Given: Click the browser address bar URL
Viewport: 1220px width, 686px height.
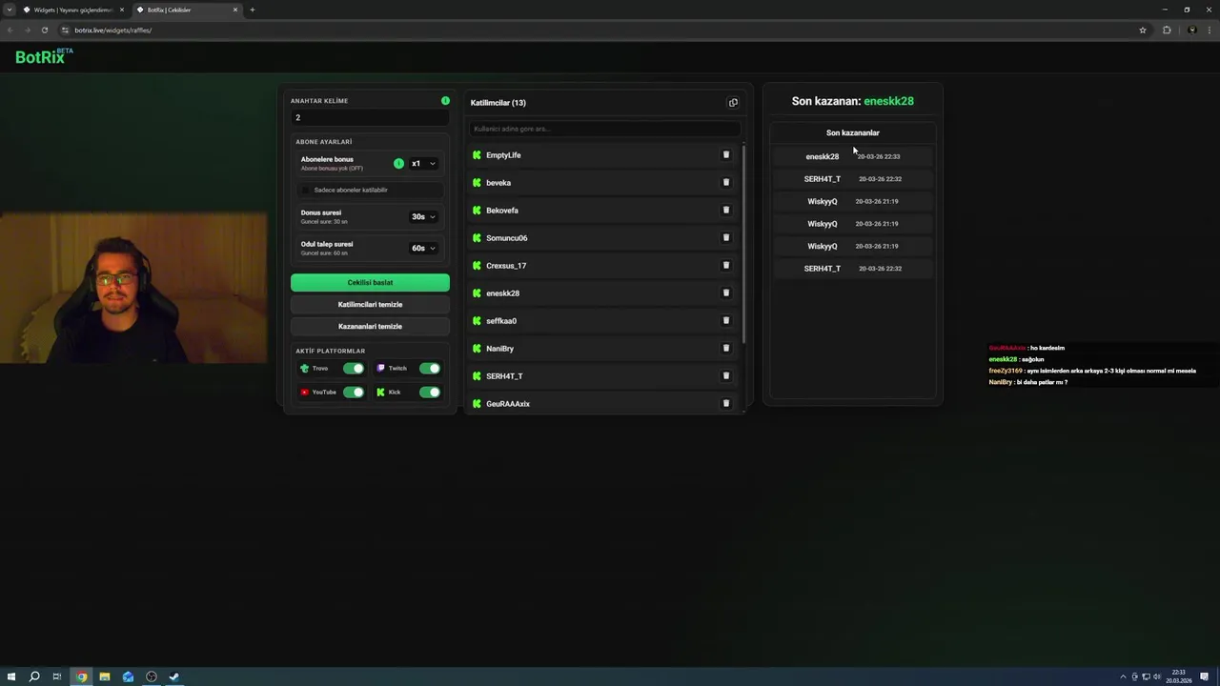Looking at the screenshot, I should tap(112, 30).
